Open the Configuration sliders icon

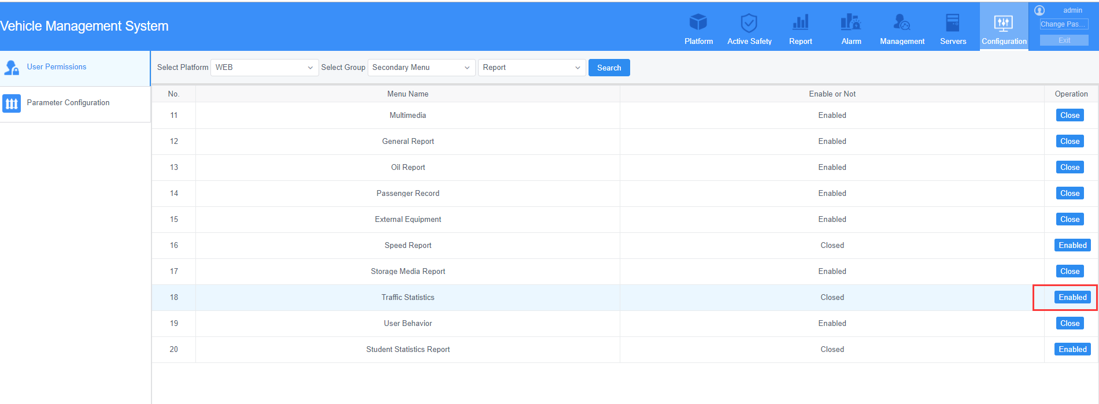click(x=1004, y=23)
